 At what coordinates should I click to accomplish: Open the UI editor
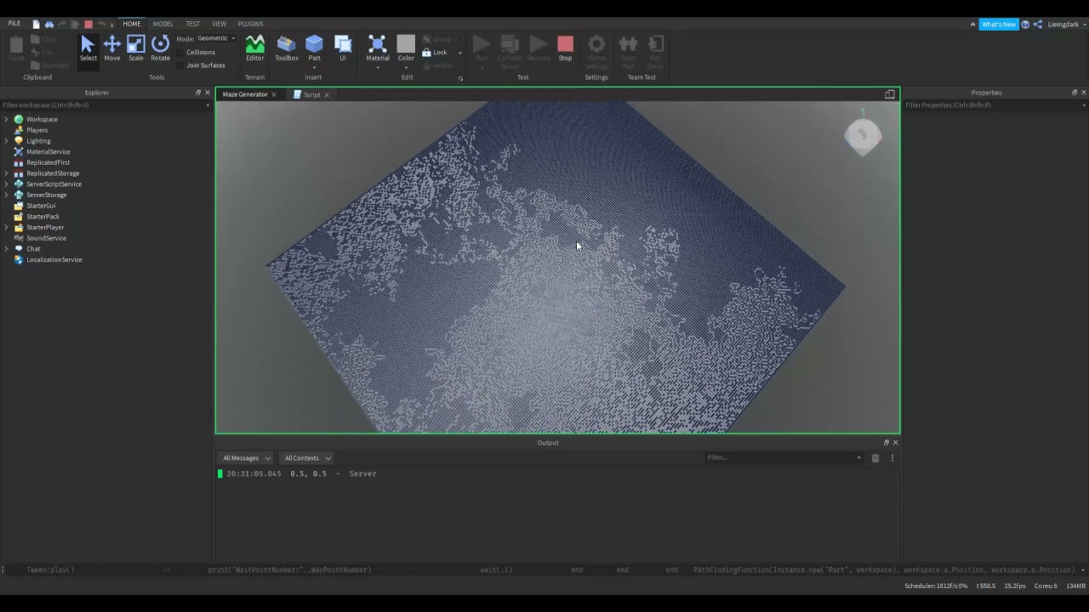(x=343, y=48)
